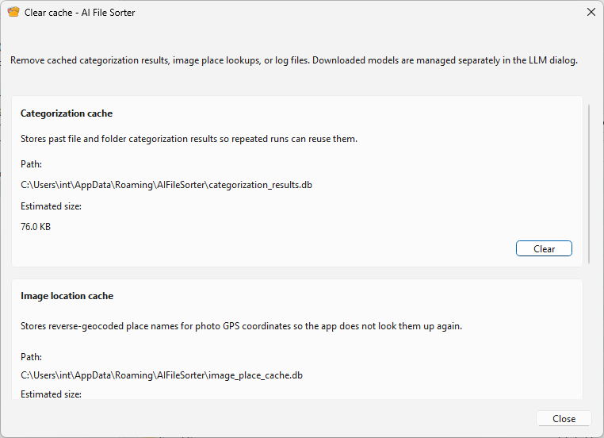The width and height of the screenshot is (604, 438).
Task: Click the text 'Stores reverse-geocoded place names'
Action: point(99,326)
